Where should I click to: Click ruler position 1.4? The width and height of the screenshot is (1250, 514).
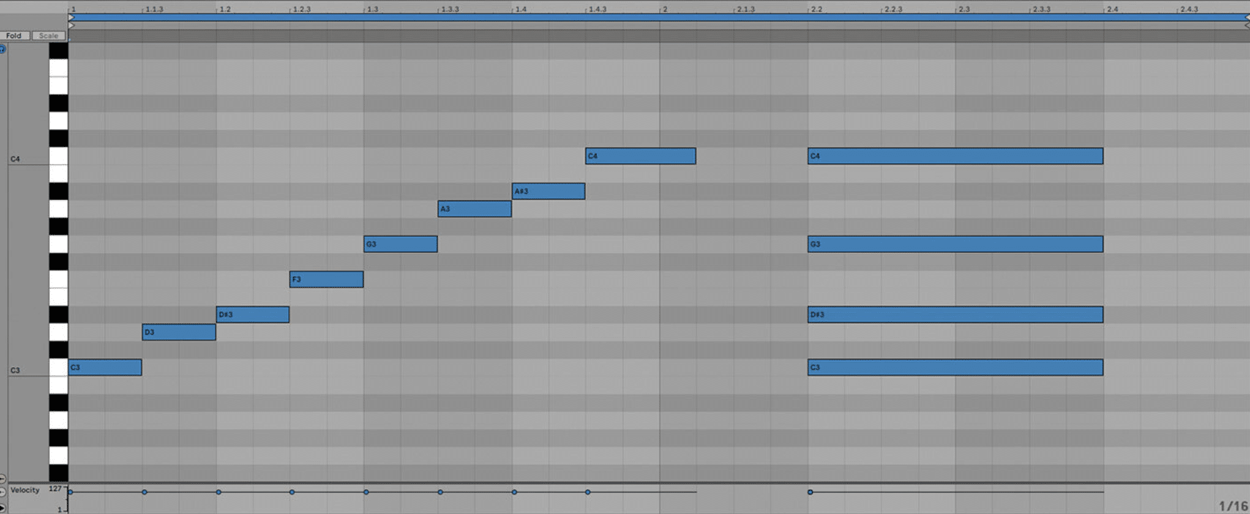521,9
